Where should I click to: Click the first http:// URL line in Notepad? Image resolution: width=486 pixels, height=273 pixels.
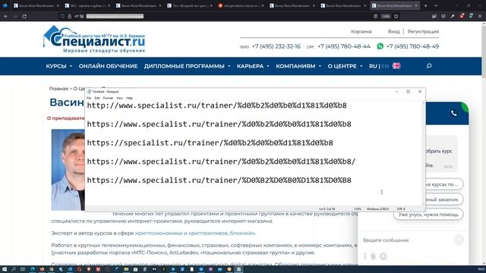(x=216, y=105)
